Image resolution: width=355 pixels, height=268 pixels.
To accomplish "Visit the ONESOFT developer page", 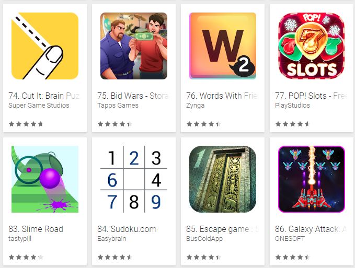I will pos(290,239).
